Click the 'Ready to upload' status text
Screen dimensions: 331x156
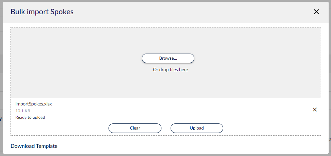(x=30, y=117)
